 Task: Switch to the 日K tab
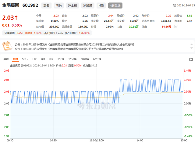(x=34, y=59)
